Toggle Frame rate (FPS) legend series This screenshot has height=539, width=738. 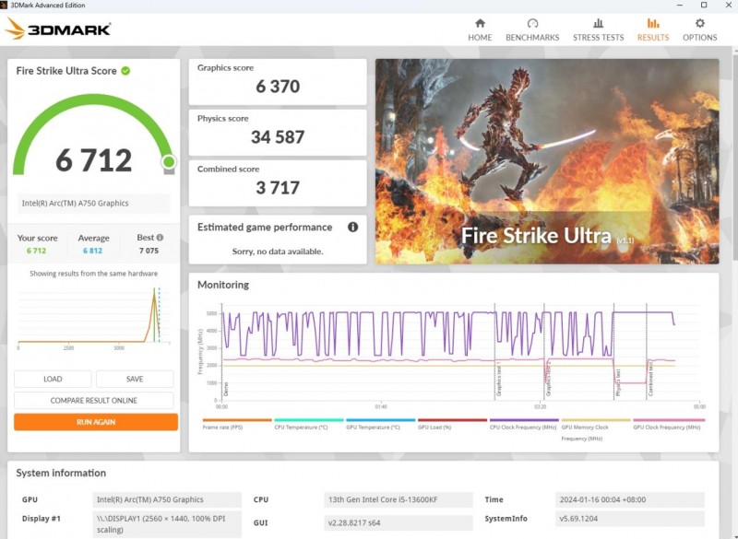point(237,424)
